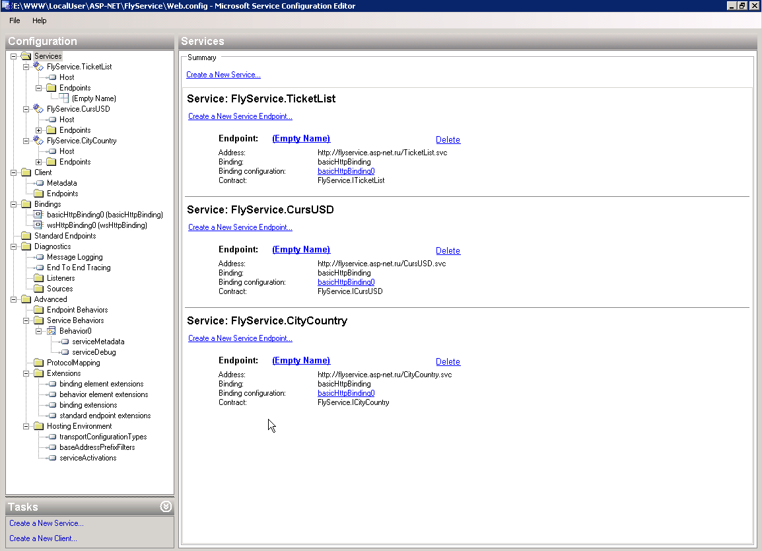Click the (Empty Name) endpoint icon in tree
This screenshot has width=762, height=551.
pos(64,98)
